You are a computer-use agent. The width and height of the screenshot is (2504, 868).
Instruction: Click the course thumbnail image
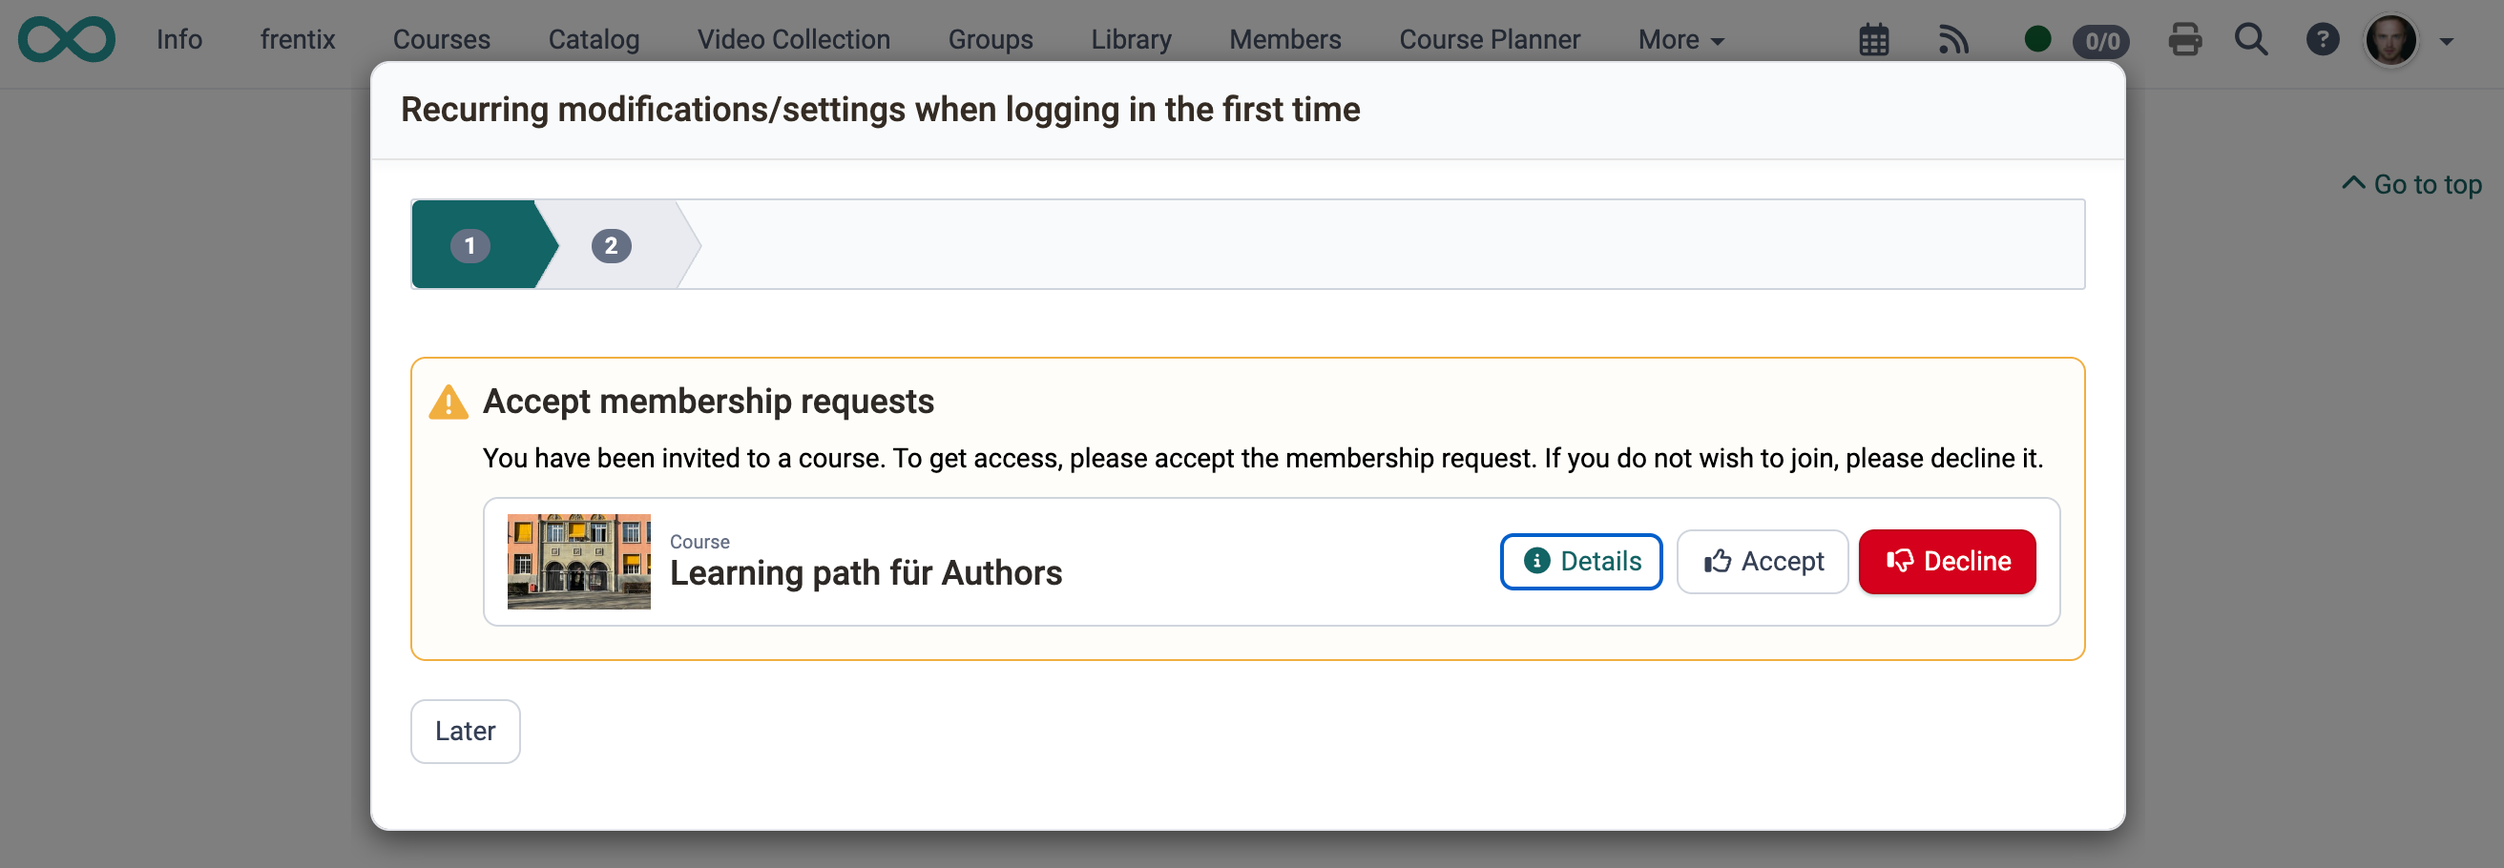click(578, 562)
